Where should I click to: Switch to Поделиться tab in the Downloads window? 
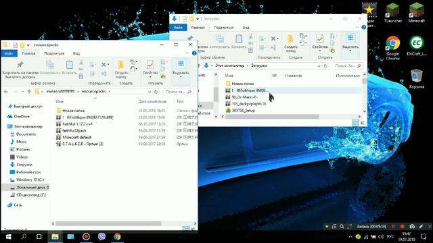tap(224, 28)
